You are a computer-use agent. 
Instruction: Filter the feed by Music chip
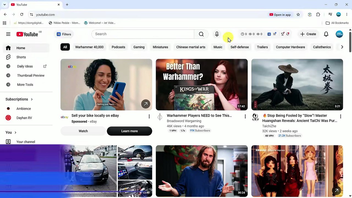(x=218, y=47)
